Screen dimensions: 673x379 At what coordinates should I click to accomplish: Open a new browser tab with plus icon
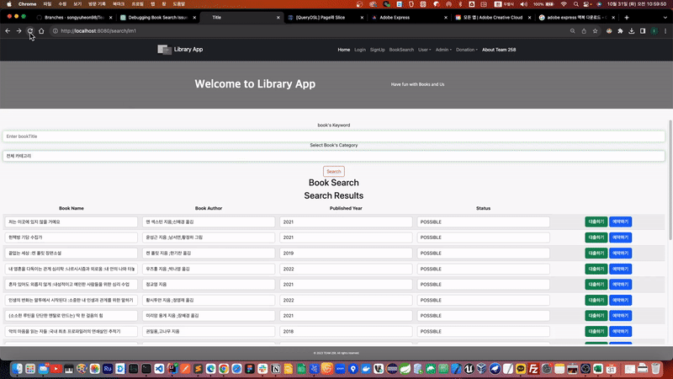point(627,17)
